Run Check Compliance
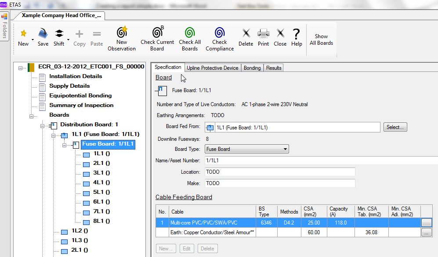Viewport: 438px width, 257px height. (x=220, y=39)
